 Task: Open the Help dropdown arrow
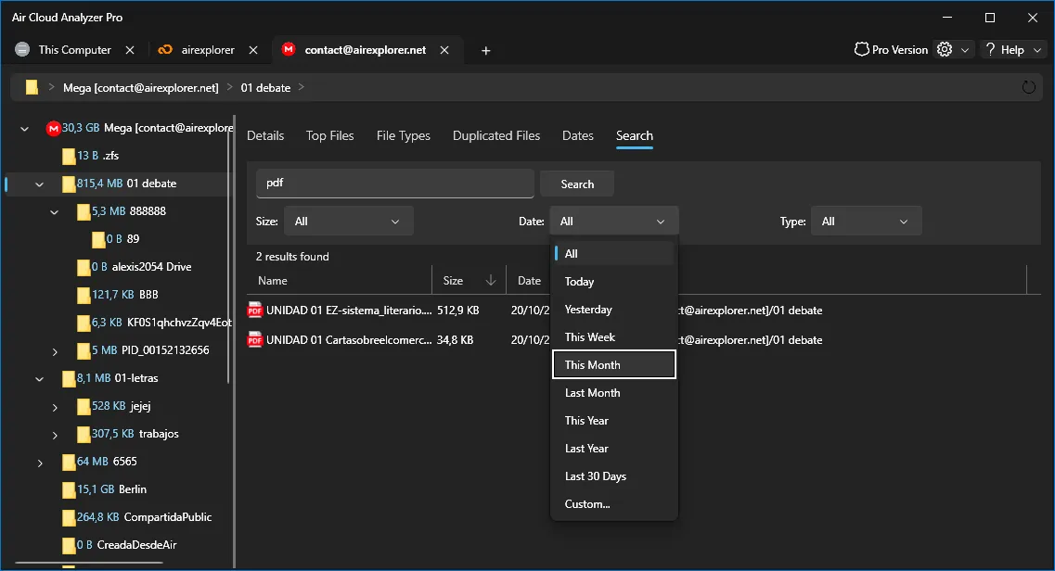click(1036, 50)
